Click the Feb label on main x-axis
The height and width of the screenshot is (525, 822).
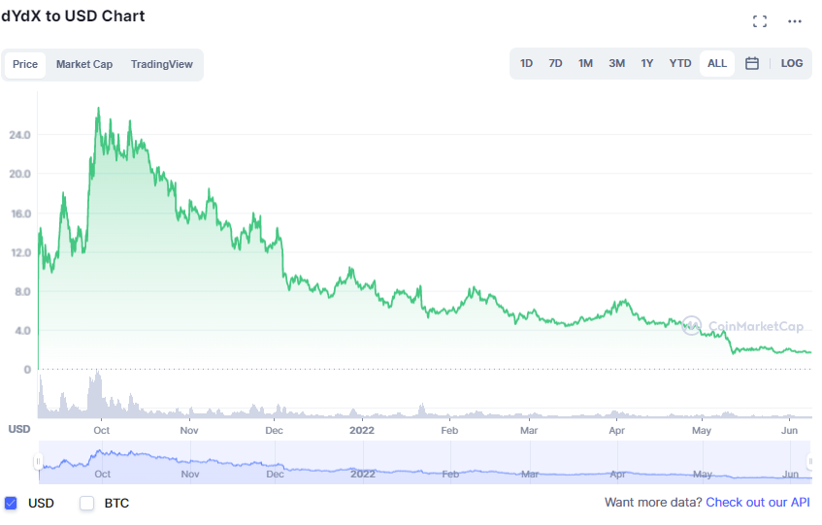click(x=449, y=430)
